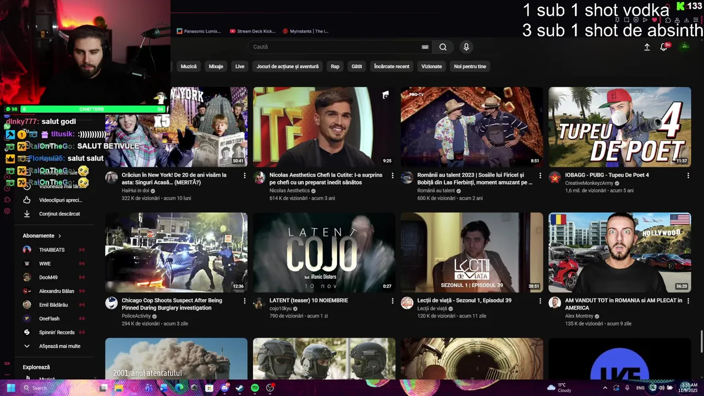Open the on-screen keyboard icon in search box
Viewport: 704px width, 396px height.
pyautogui.click(x=425, y=47)
